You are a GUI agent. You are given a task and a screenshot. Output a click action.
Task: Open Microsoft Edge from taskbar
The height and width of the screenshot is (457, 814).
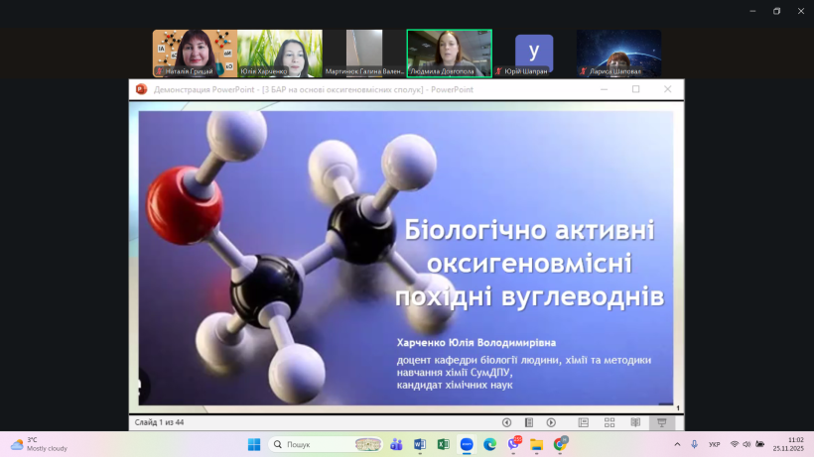point(489,444)
